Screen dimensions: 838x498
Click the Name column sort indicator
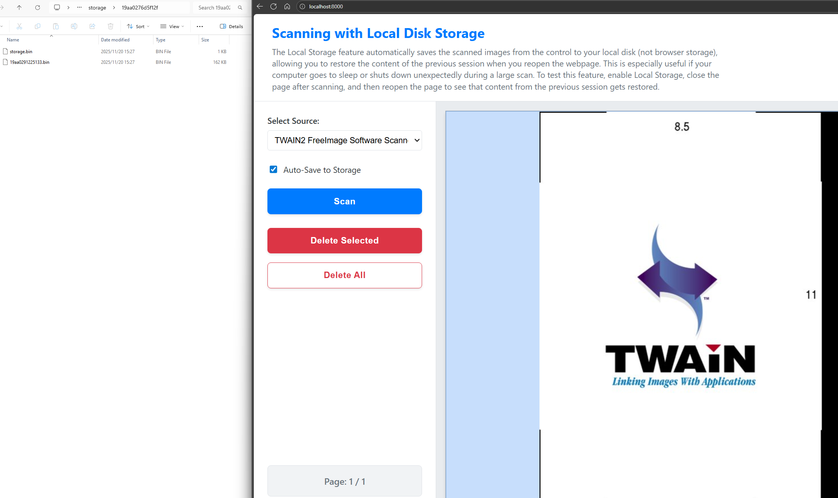tap(52, 36)
